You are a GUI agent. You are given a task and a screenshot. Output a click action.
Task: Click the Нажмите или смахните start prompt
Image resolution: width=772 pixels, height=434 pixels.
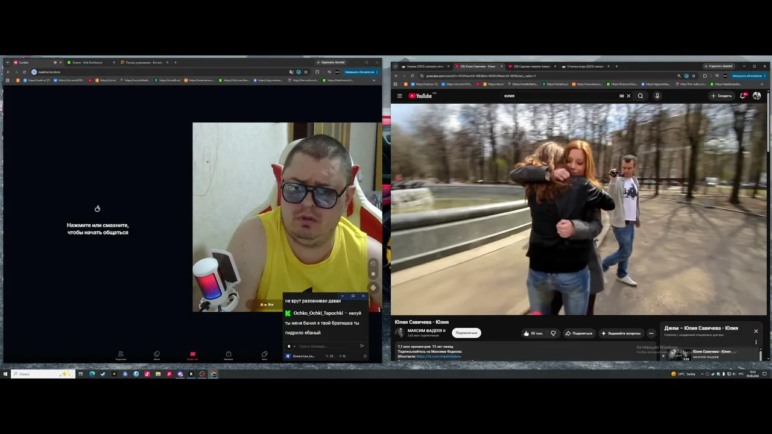click(98, 228)
